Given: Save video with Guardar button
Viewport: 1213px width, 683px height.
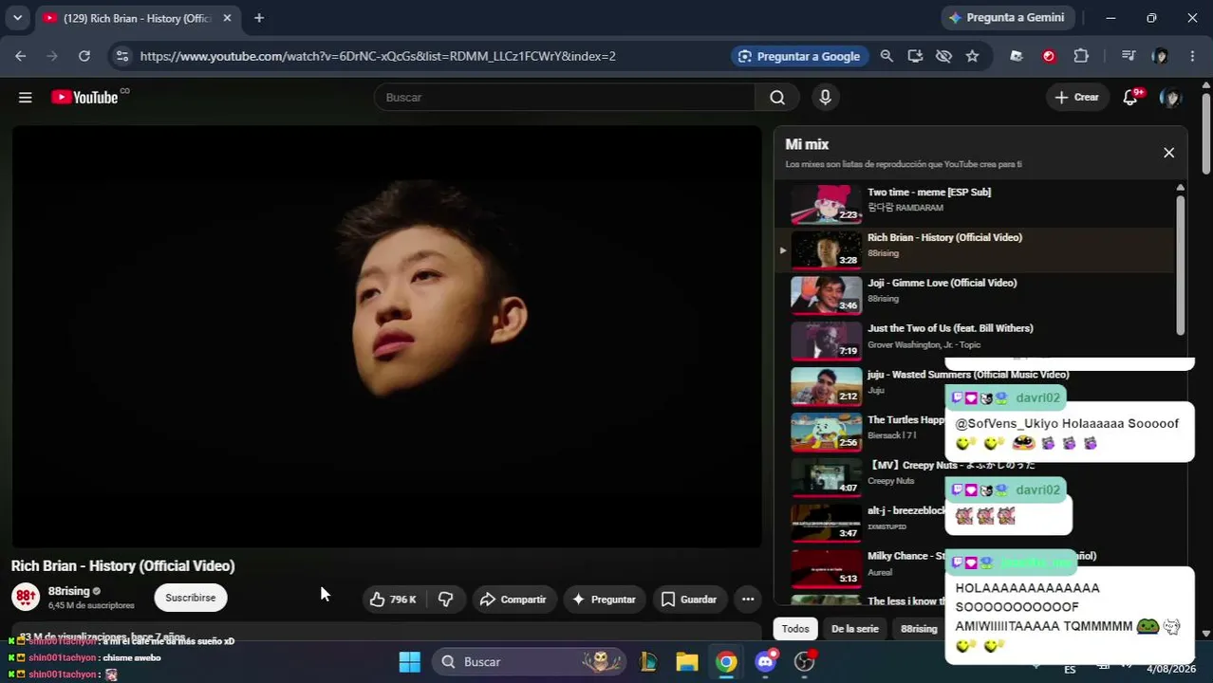Looking at the screenshot, I should point(689,599).
